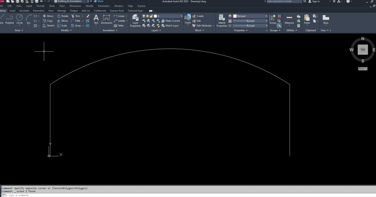The height and width of the screenshot is (197, 376).
Task: Click Sign In
Action: [x=314, y=1]
